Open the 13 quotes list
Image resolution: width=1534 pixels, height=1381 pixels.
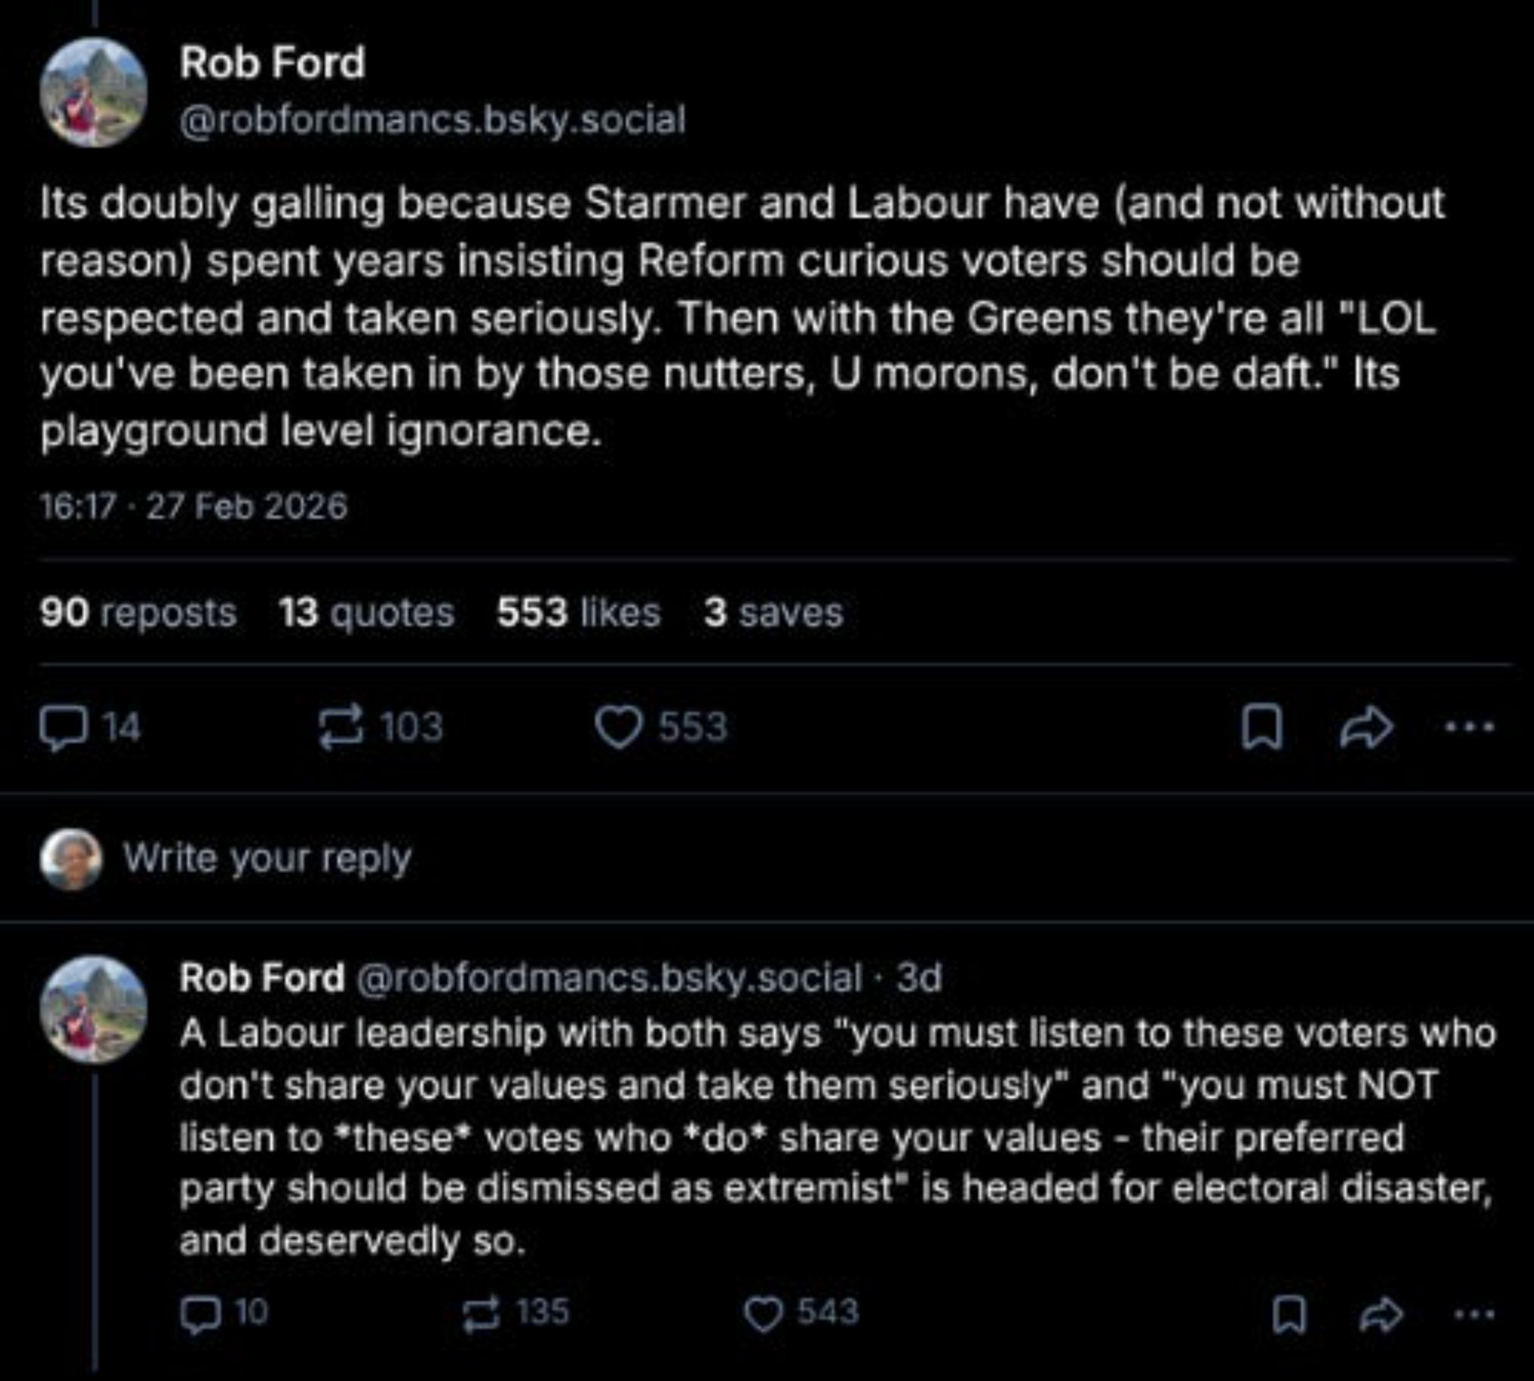point(366,613)
